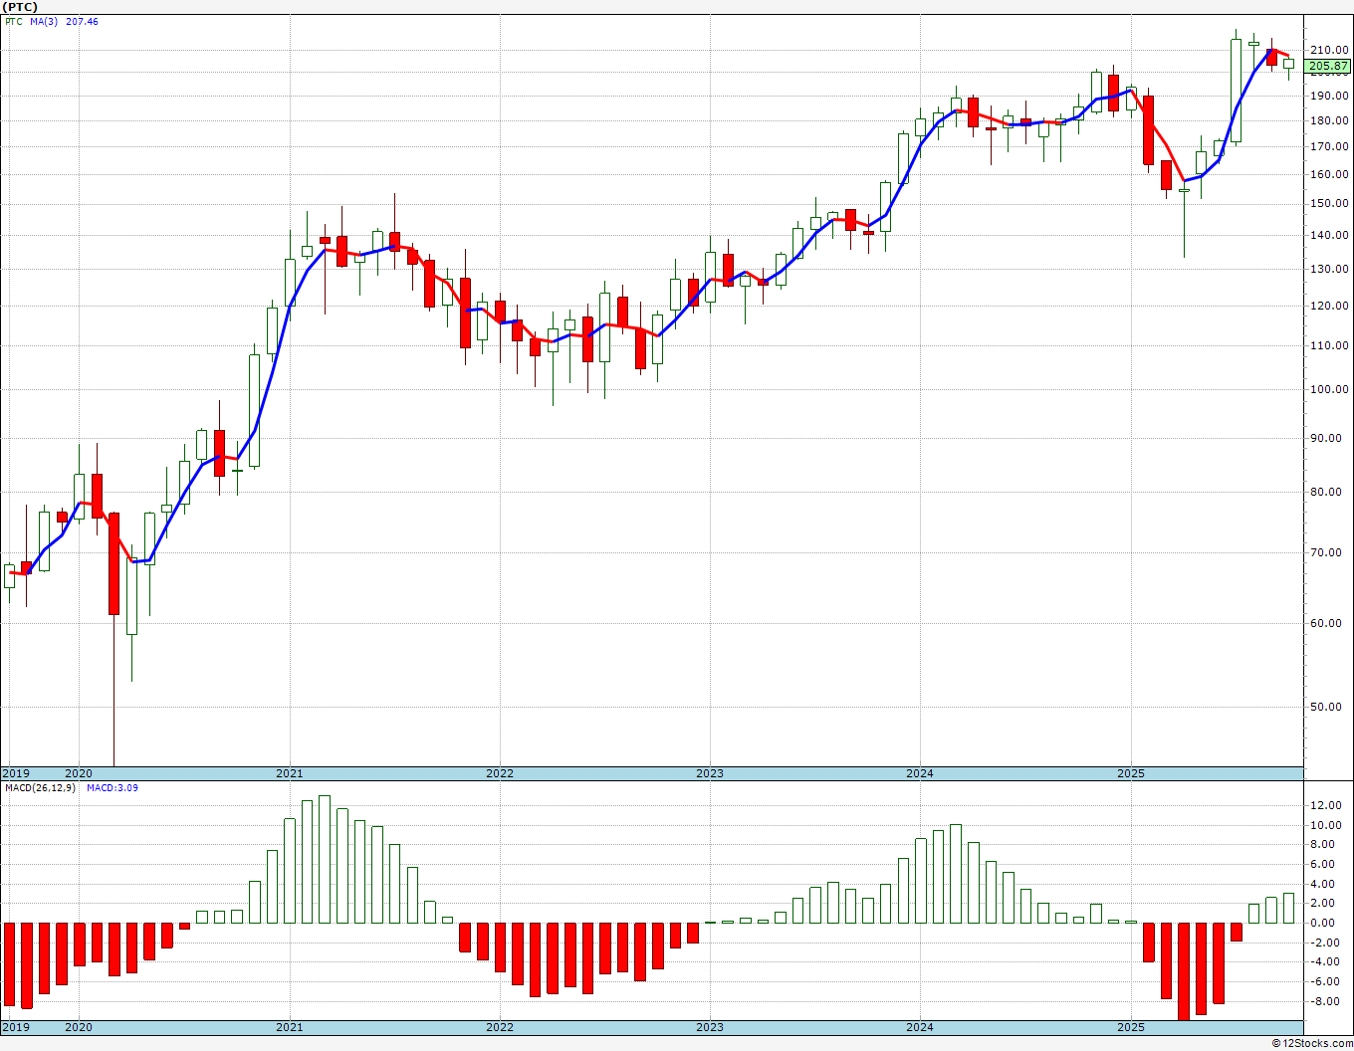Select 2020 on the price chart time axis
Viewport: 1354px width, 1051px height.
point(79,773)
